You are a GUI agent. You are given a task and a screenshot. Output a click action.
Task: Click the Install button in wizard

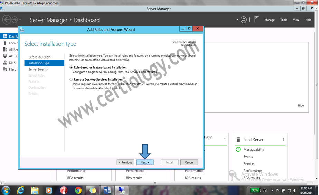click(170, 162)
